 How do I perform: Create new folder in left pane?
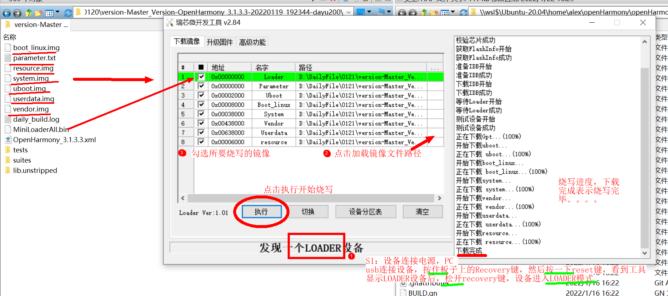[39, 13]
